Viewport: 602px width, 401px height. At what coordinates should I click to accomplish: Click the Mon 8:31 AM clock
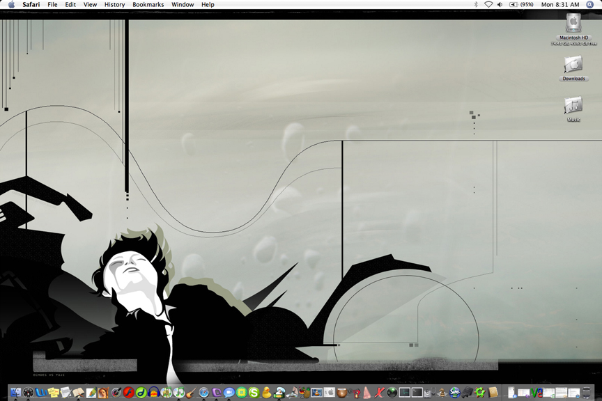tap(560, 5)
